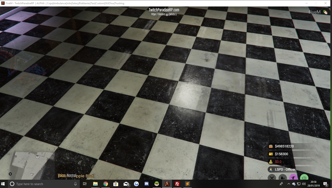Click the bank balance $158300
This screenshot has width=332, height=188.
click(x=282, y=154)
